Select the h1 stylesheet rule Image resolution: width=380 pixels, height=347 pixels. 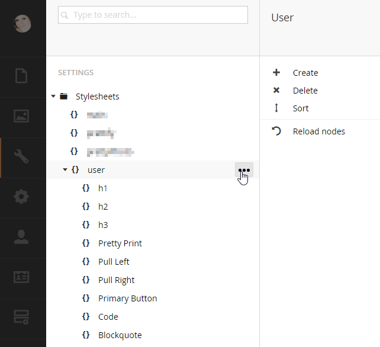pos(103,188)
